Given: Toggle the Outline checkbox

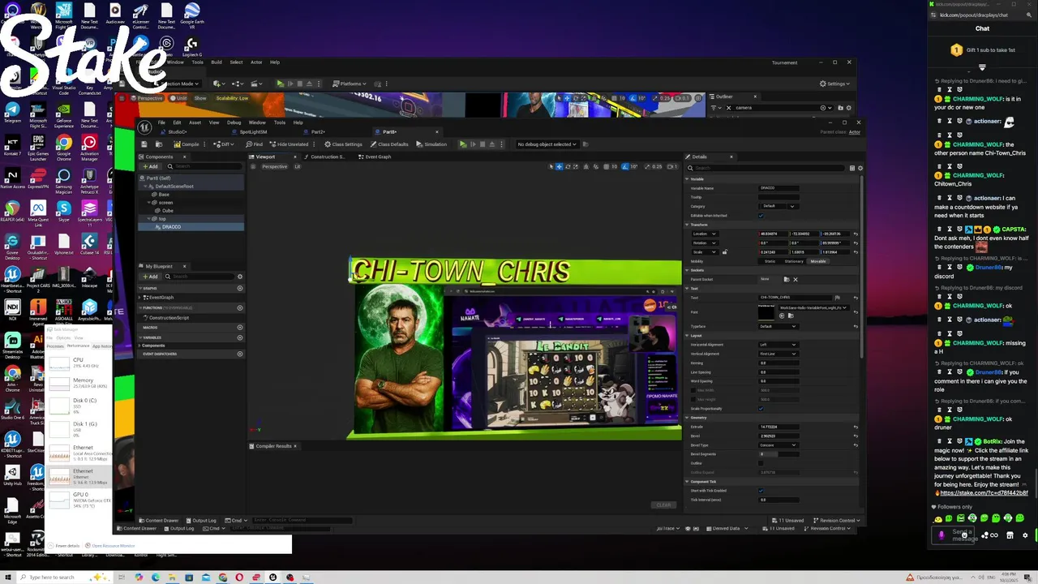Looking at the screenshot, I should coord(761,463).
